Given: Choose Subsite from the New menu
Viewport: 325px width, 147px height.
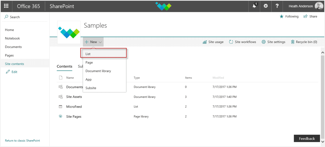Looking at the screenshot, I should coord(104,88).
